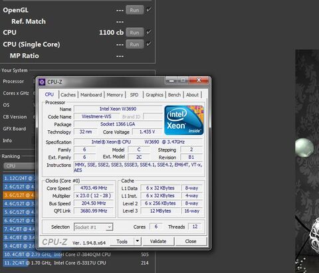Switch to the SPD tab
319x273 pixels.
134,95
